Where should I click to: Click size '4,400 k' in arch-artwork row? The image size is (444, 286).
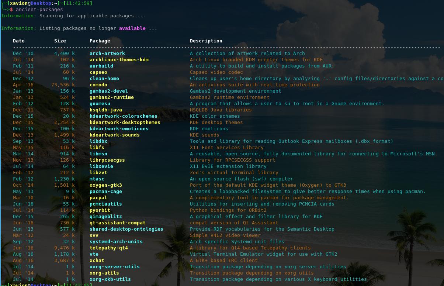[65, 53]
